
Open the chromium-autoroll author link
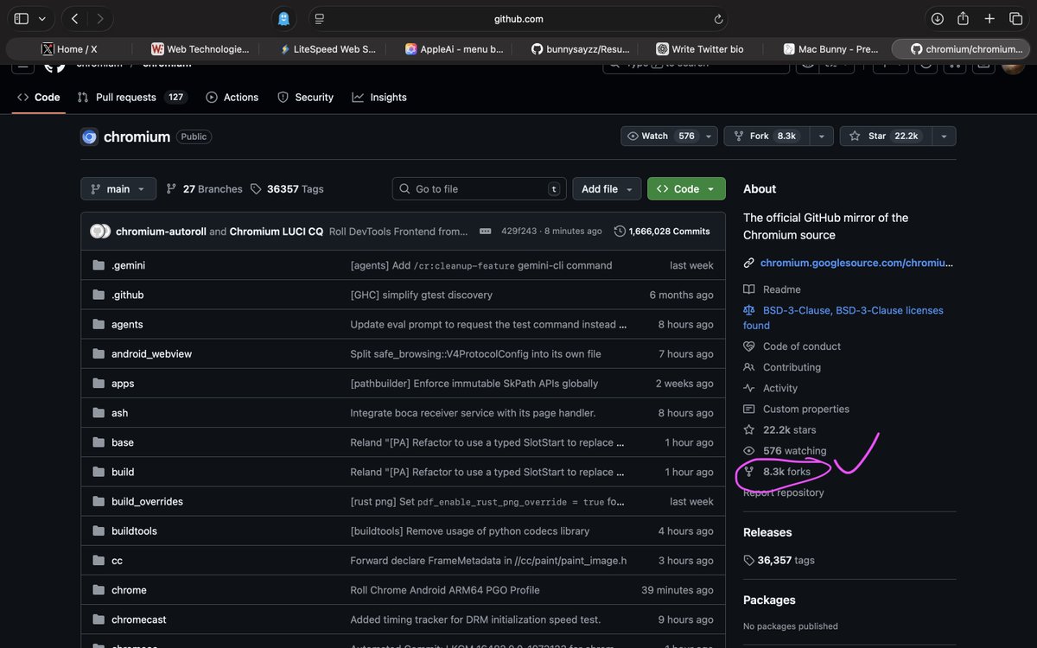(x=161, y=232)
